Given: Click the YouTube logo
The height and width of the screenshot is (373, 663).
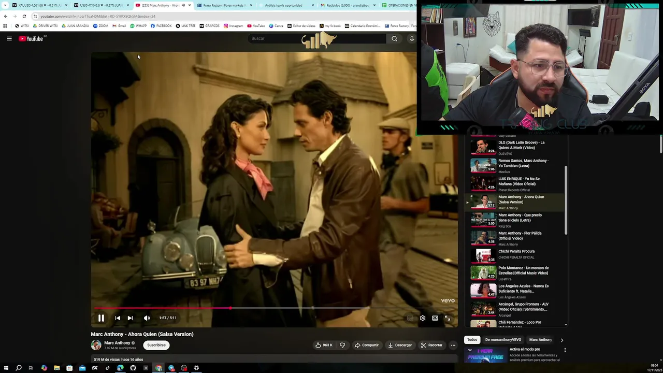Looking at the screenshot, I should (x=32, y=38).
